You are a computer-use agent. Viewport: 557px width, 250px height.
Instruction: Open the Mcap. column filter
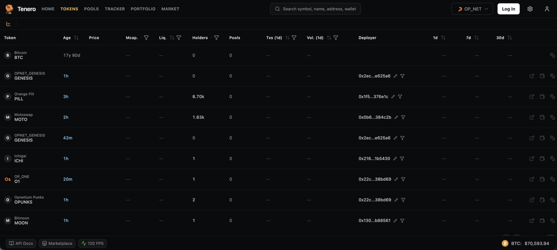[x=146, y=37]
